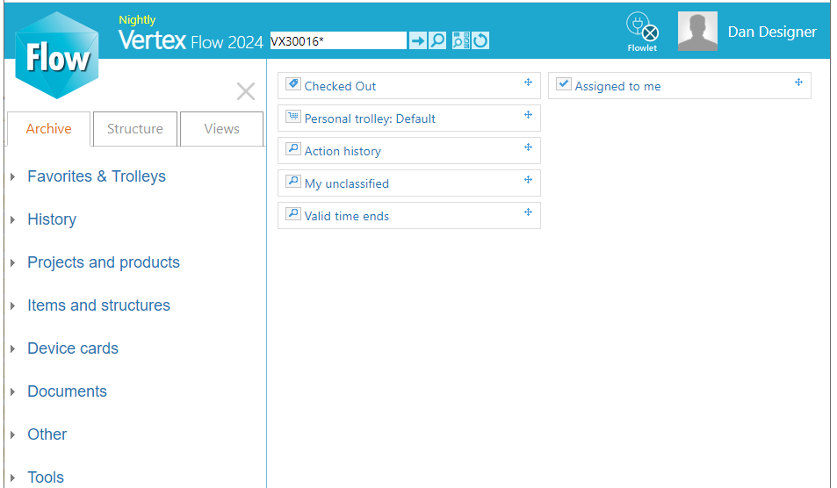
Task: Click the refresh circular arrow icon
Action: (480, 40)
